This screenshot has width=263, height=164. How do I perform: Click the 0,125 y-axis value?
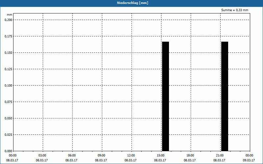tap(9, 69)
